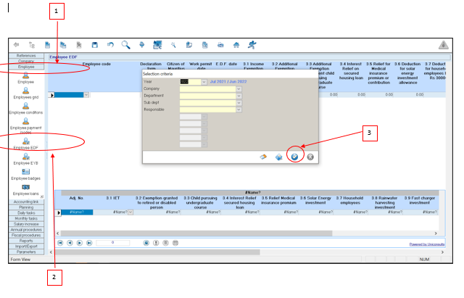The image size is (464, 298).
Task: Open the Parameters section in left panel
Action: (x=26, y=252)
